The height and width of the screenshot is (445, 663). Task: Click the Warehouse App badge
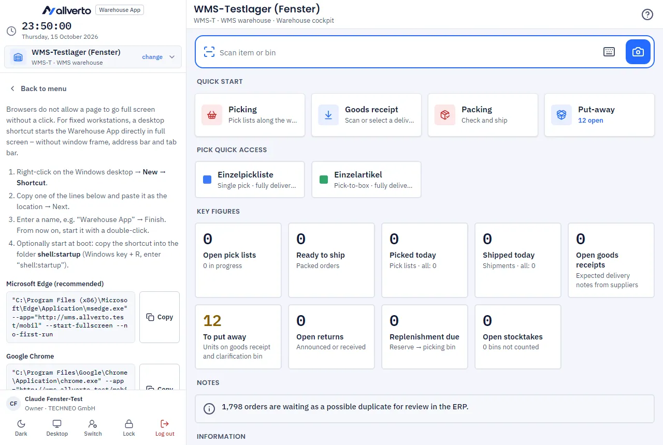point(120,10)
